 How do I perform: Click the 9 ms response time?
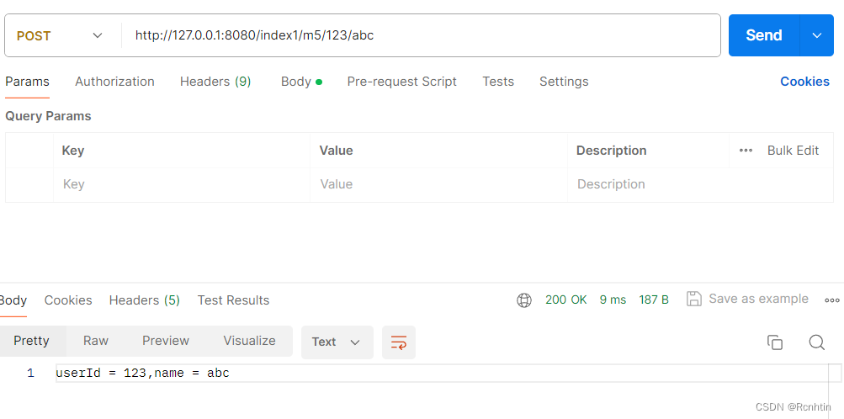coord(613,300)
